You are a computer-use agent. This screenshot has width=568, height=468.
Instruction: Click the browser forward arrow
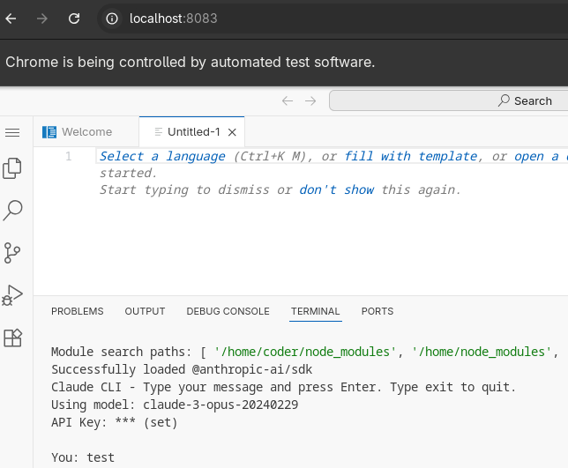[42, 19]
